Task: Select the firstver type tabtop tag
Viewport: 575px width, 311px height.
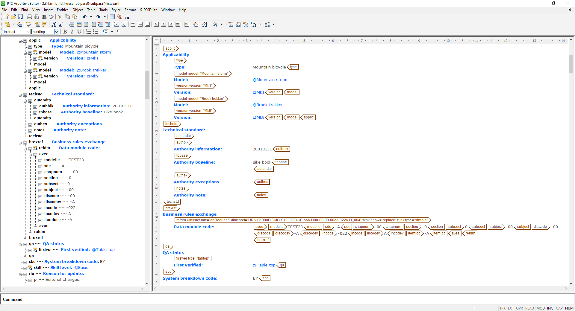Action: tap(193, 258)
